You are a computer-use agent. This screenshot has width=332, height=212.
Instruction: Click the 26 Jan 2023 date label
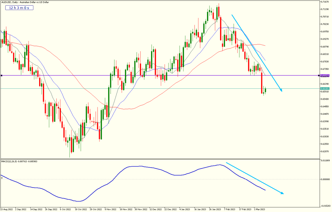(x=215, y=209)
